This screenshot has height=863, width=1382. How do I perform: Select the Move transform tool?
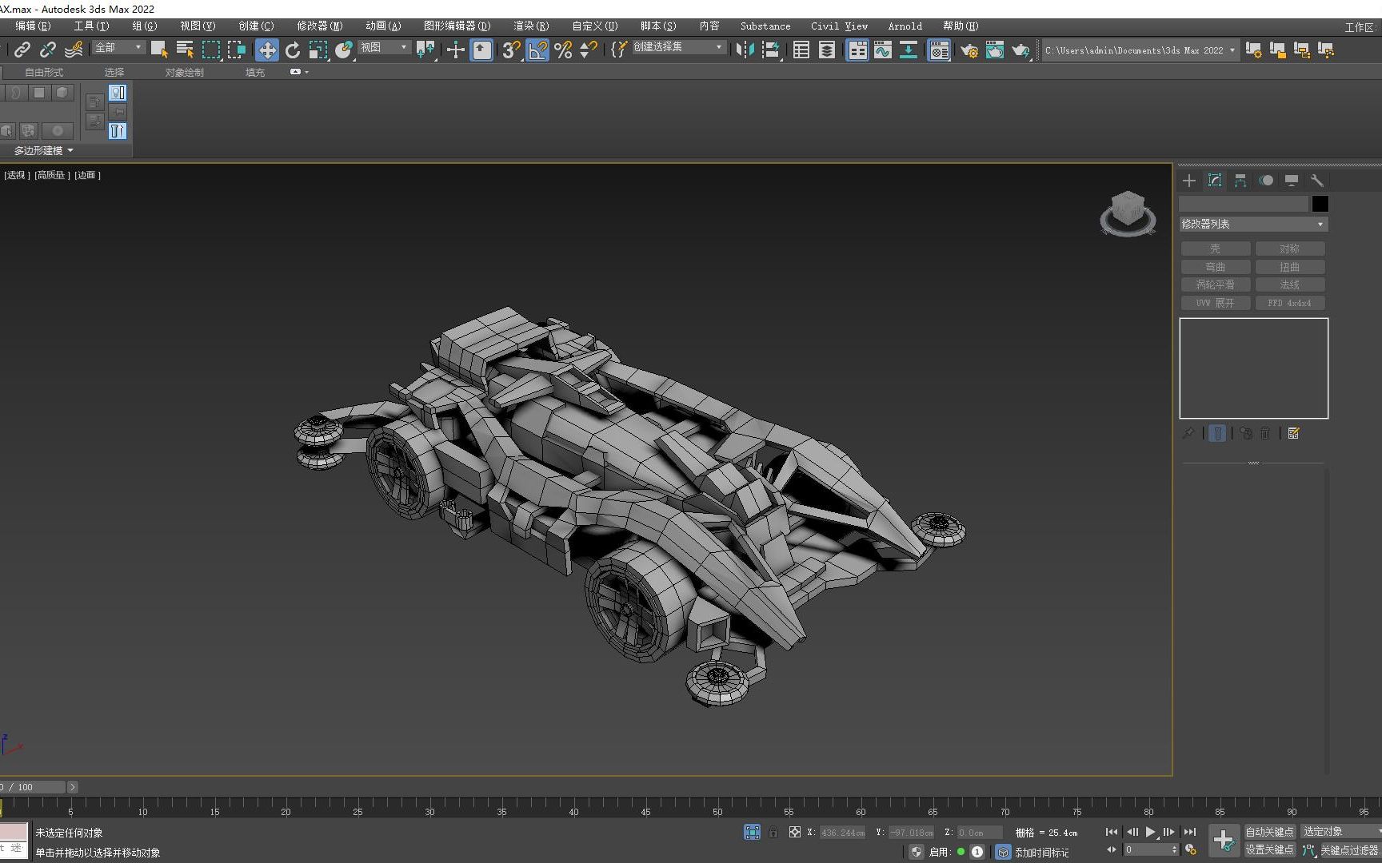pyautogui.click(x=266, y=50)
